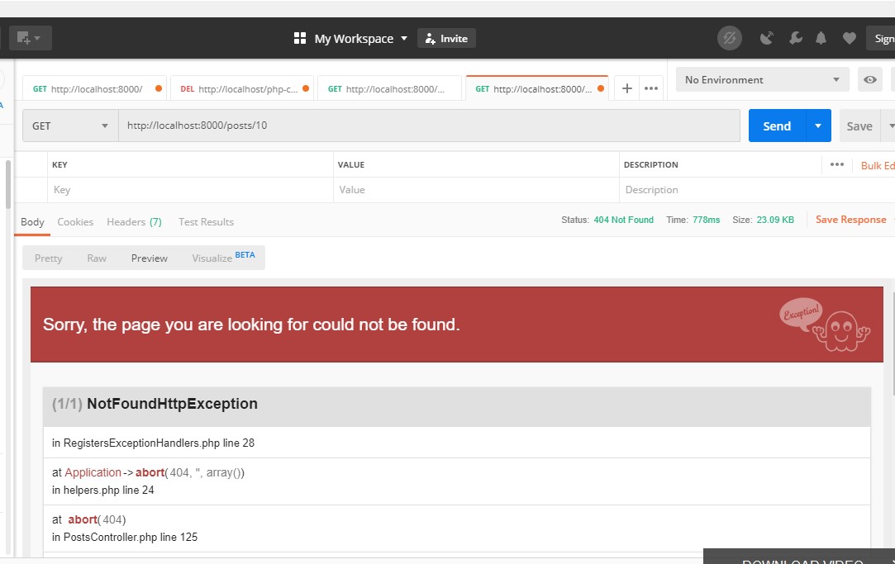Image resolution: width=895 pixels, height=564 pixels.
Task: Open the response Cookies tab
Action: coord(75,222)
